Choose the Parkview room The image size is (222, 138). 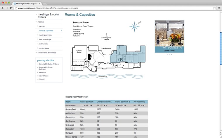coord(76,36)
